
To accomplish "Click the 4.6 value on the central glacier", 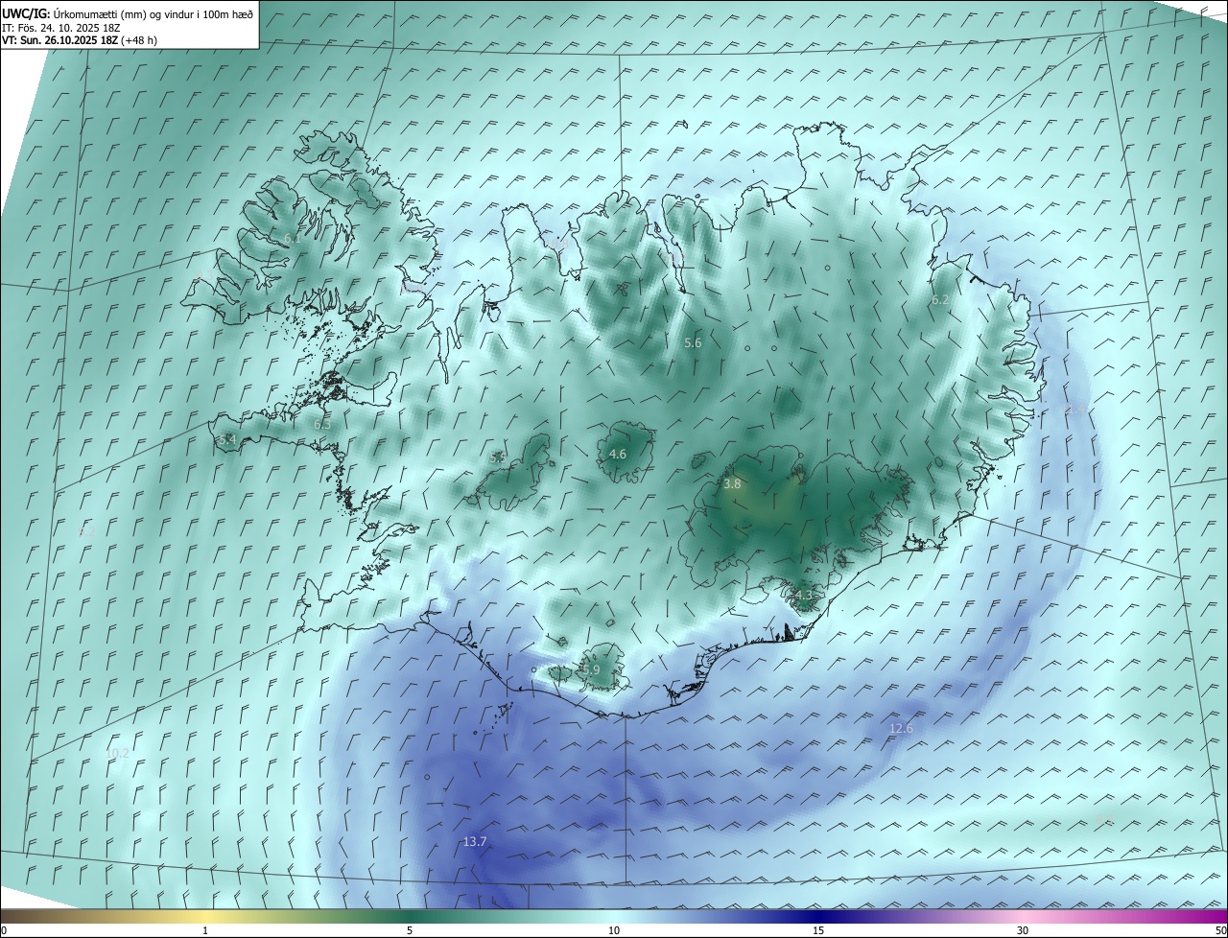I will [618, 455].
